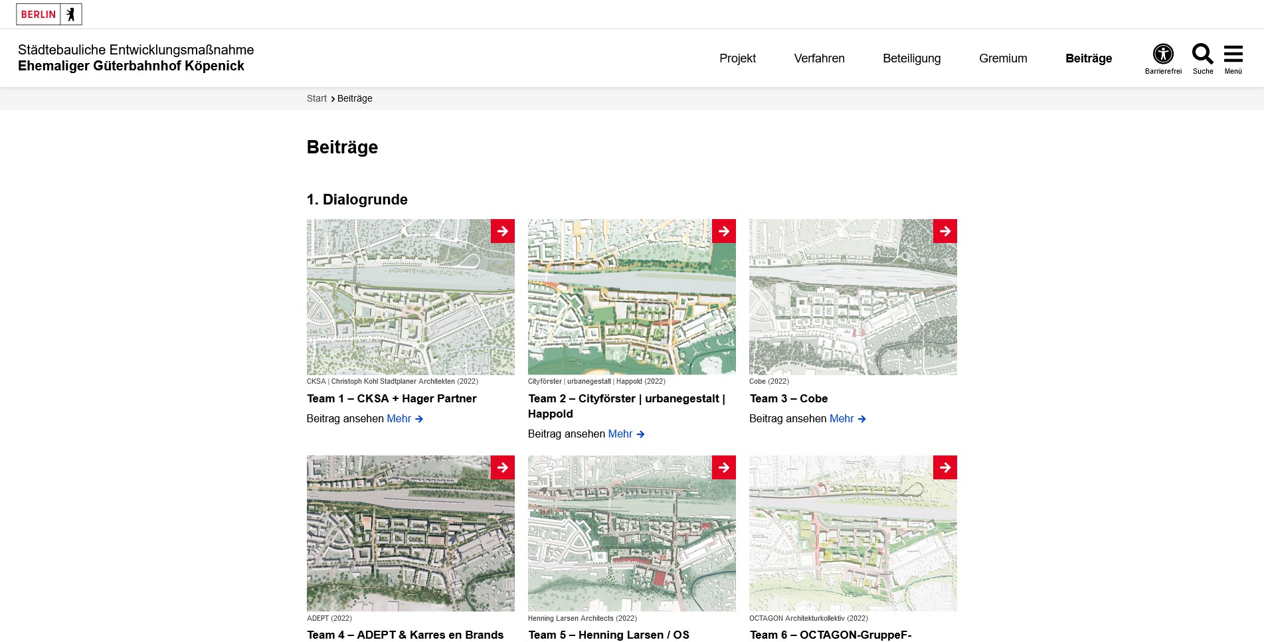The width and height of the screenshot is (1264, 642).
Task: Select Beteiligung in the navigation
Action: point(911,58)
